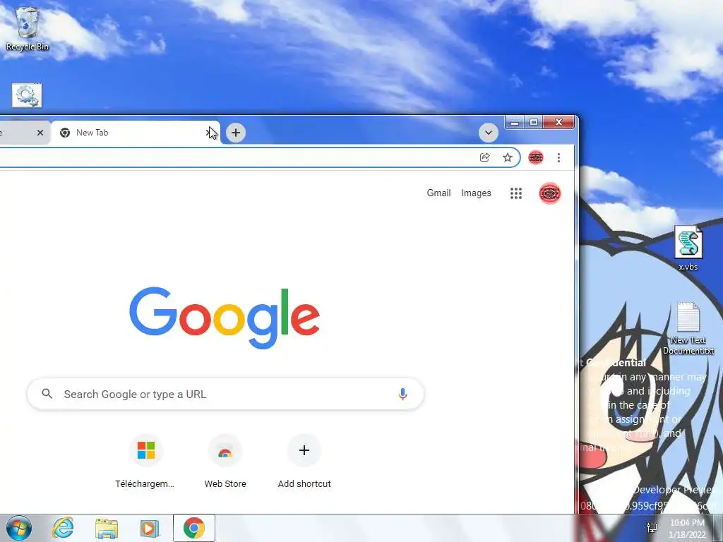This screenshot has height=542, width=723.
Task: Open the taskbar clock showing 10:04 PM
Action: [x=687, y=528]
